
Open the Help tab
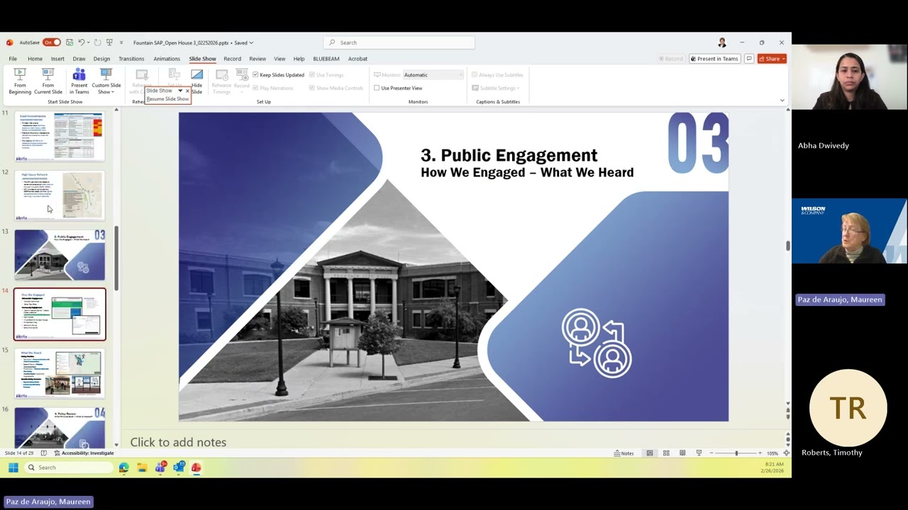pyautogui.click(x=299, y=59)
